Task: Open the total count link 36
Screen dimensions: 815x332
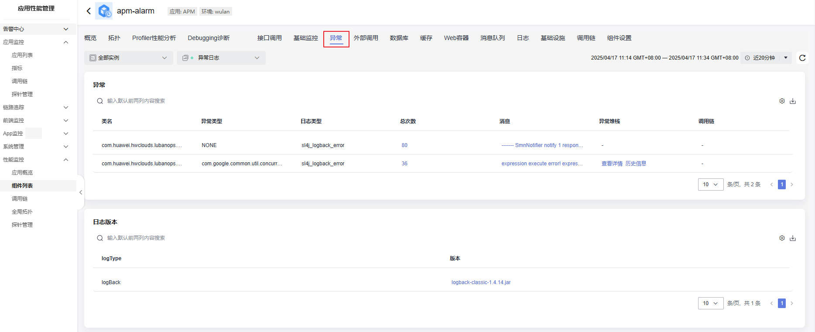Action: (x=404, y=164)
